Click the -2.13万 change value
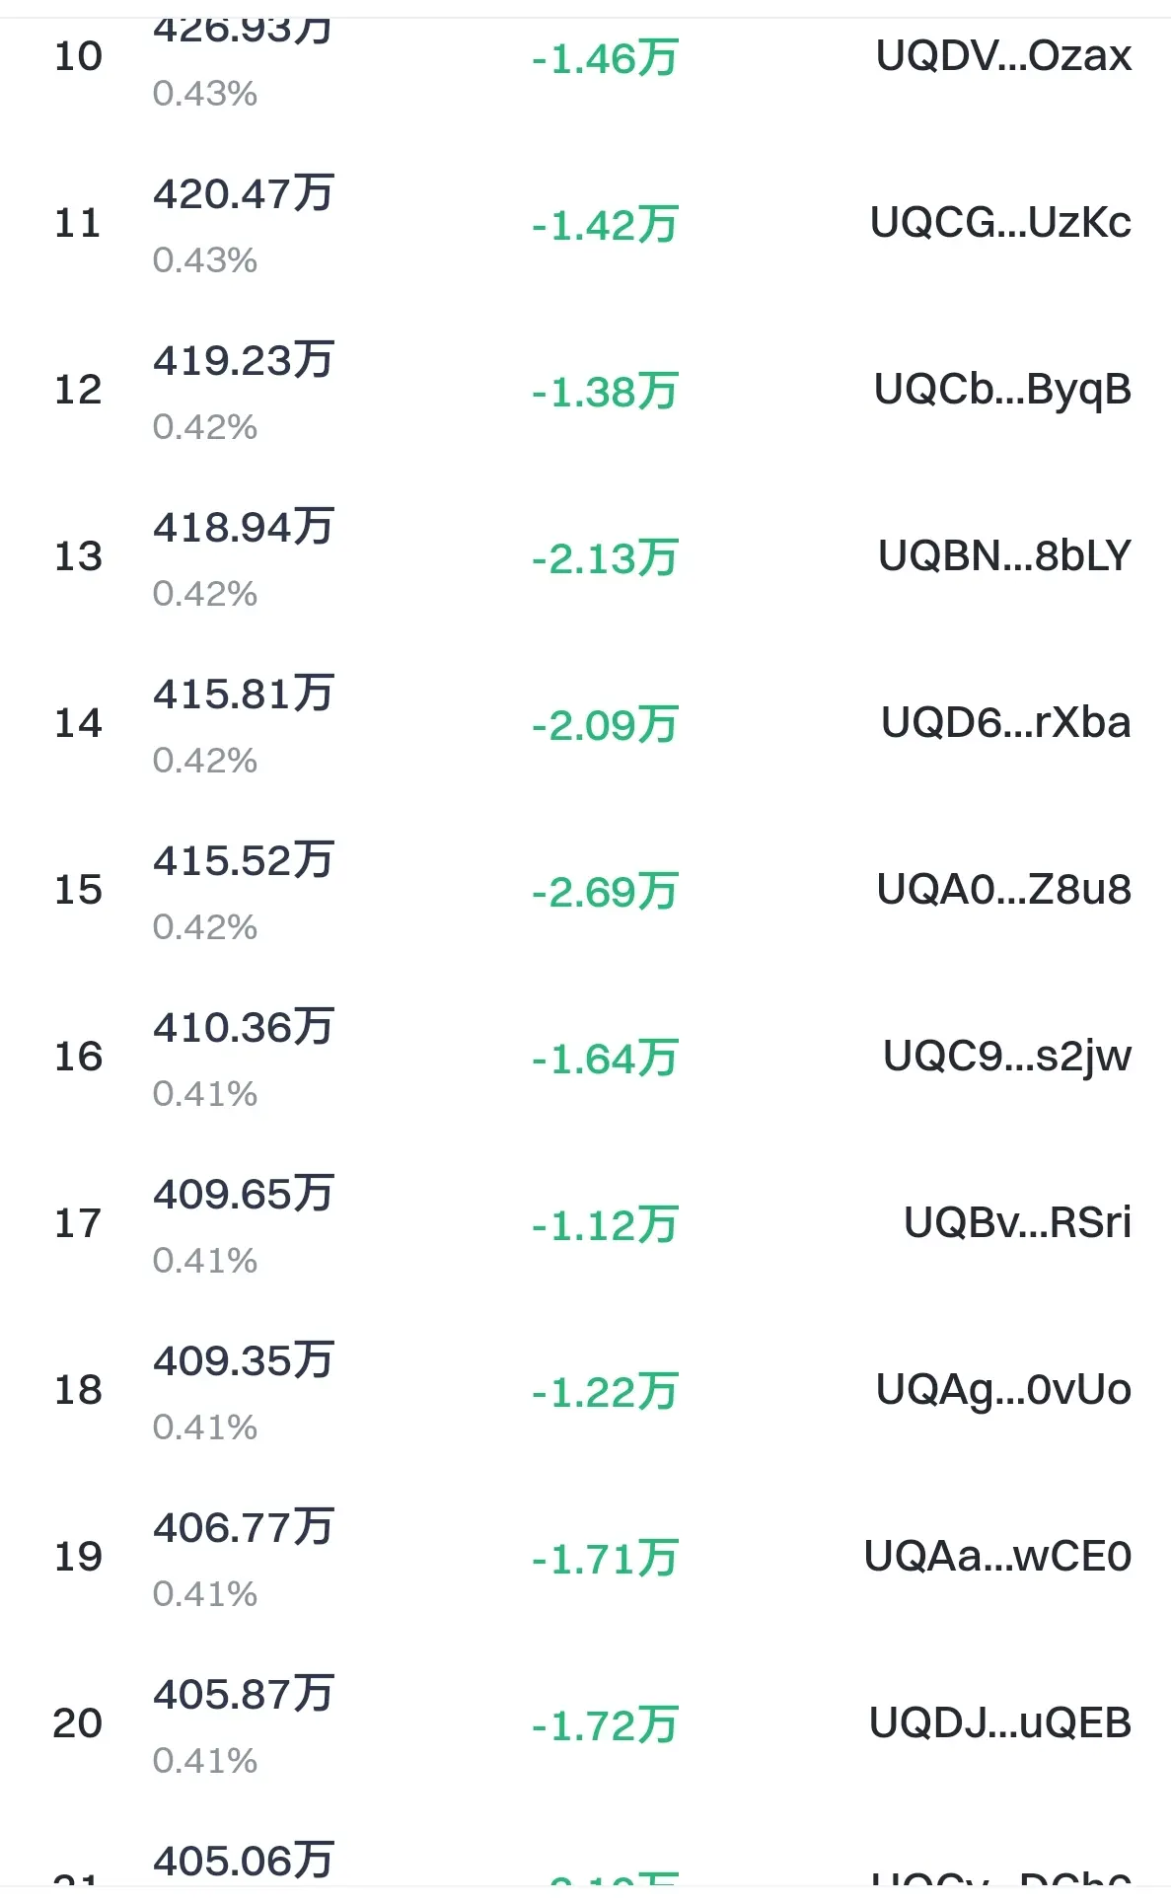Image resolution: width=1171 pixels, height=1903 pixels. pyautogui.click(x=605, y=558)
